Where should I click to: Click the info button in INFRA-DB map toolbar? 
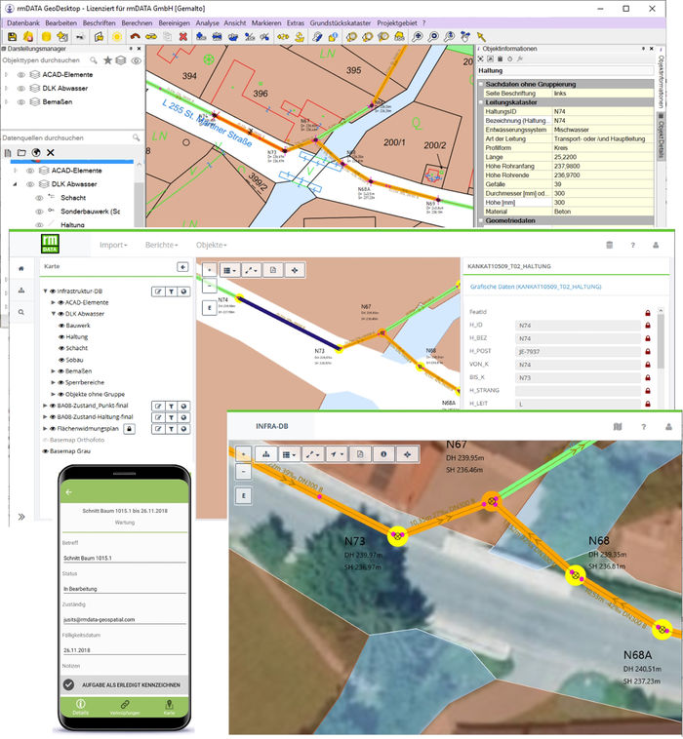click(383, 454)
